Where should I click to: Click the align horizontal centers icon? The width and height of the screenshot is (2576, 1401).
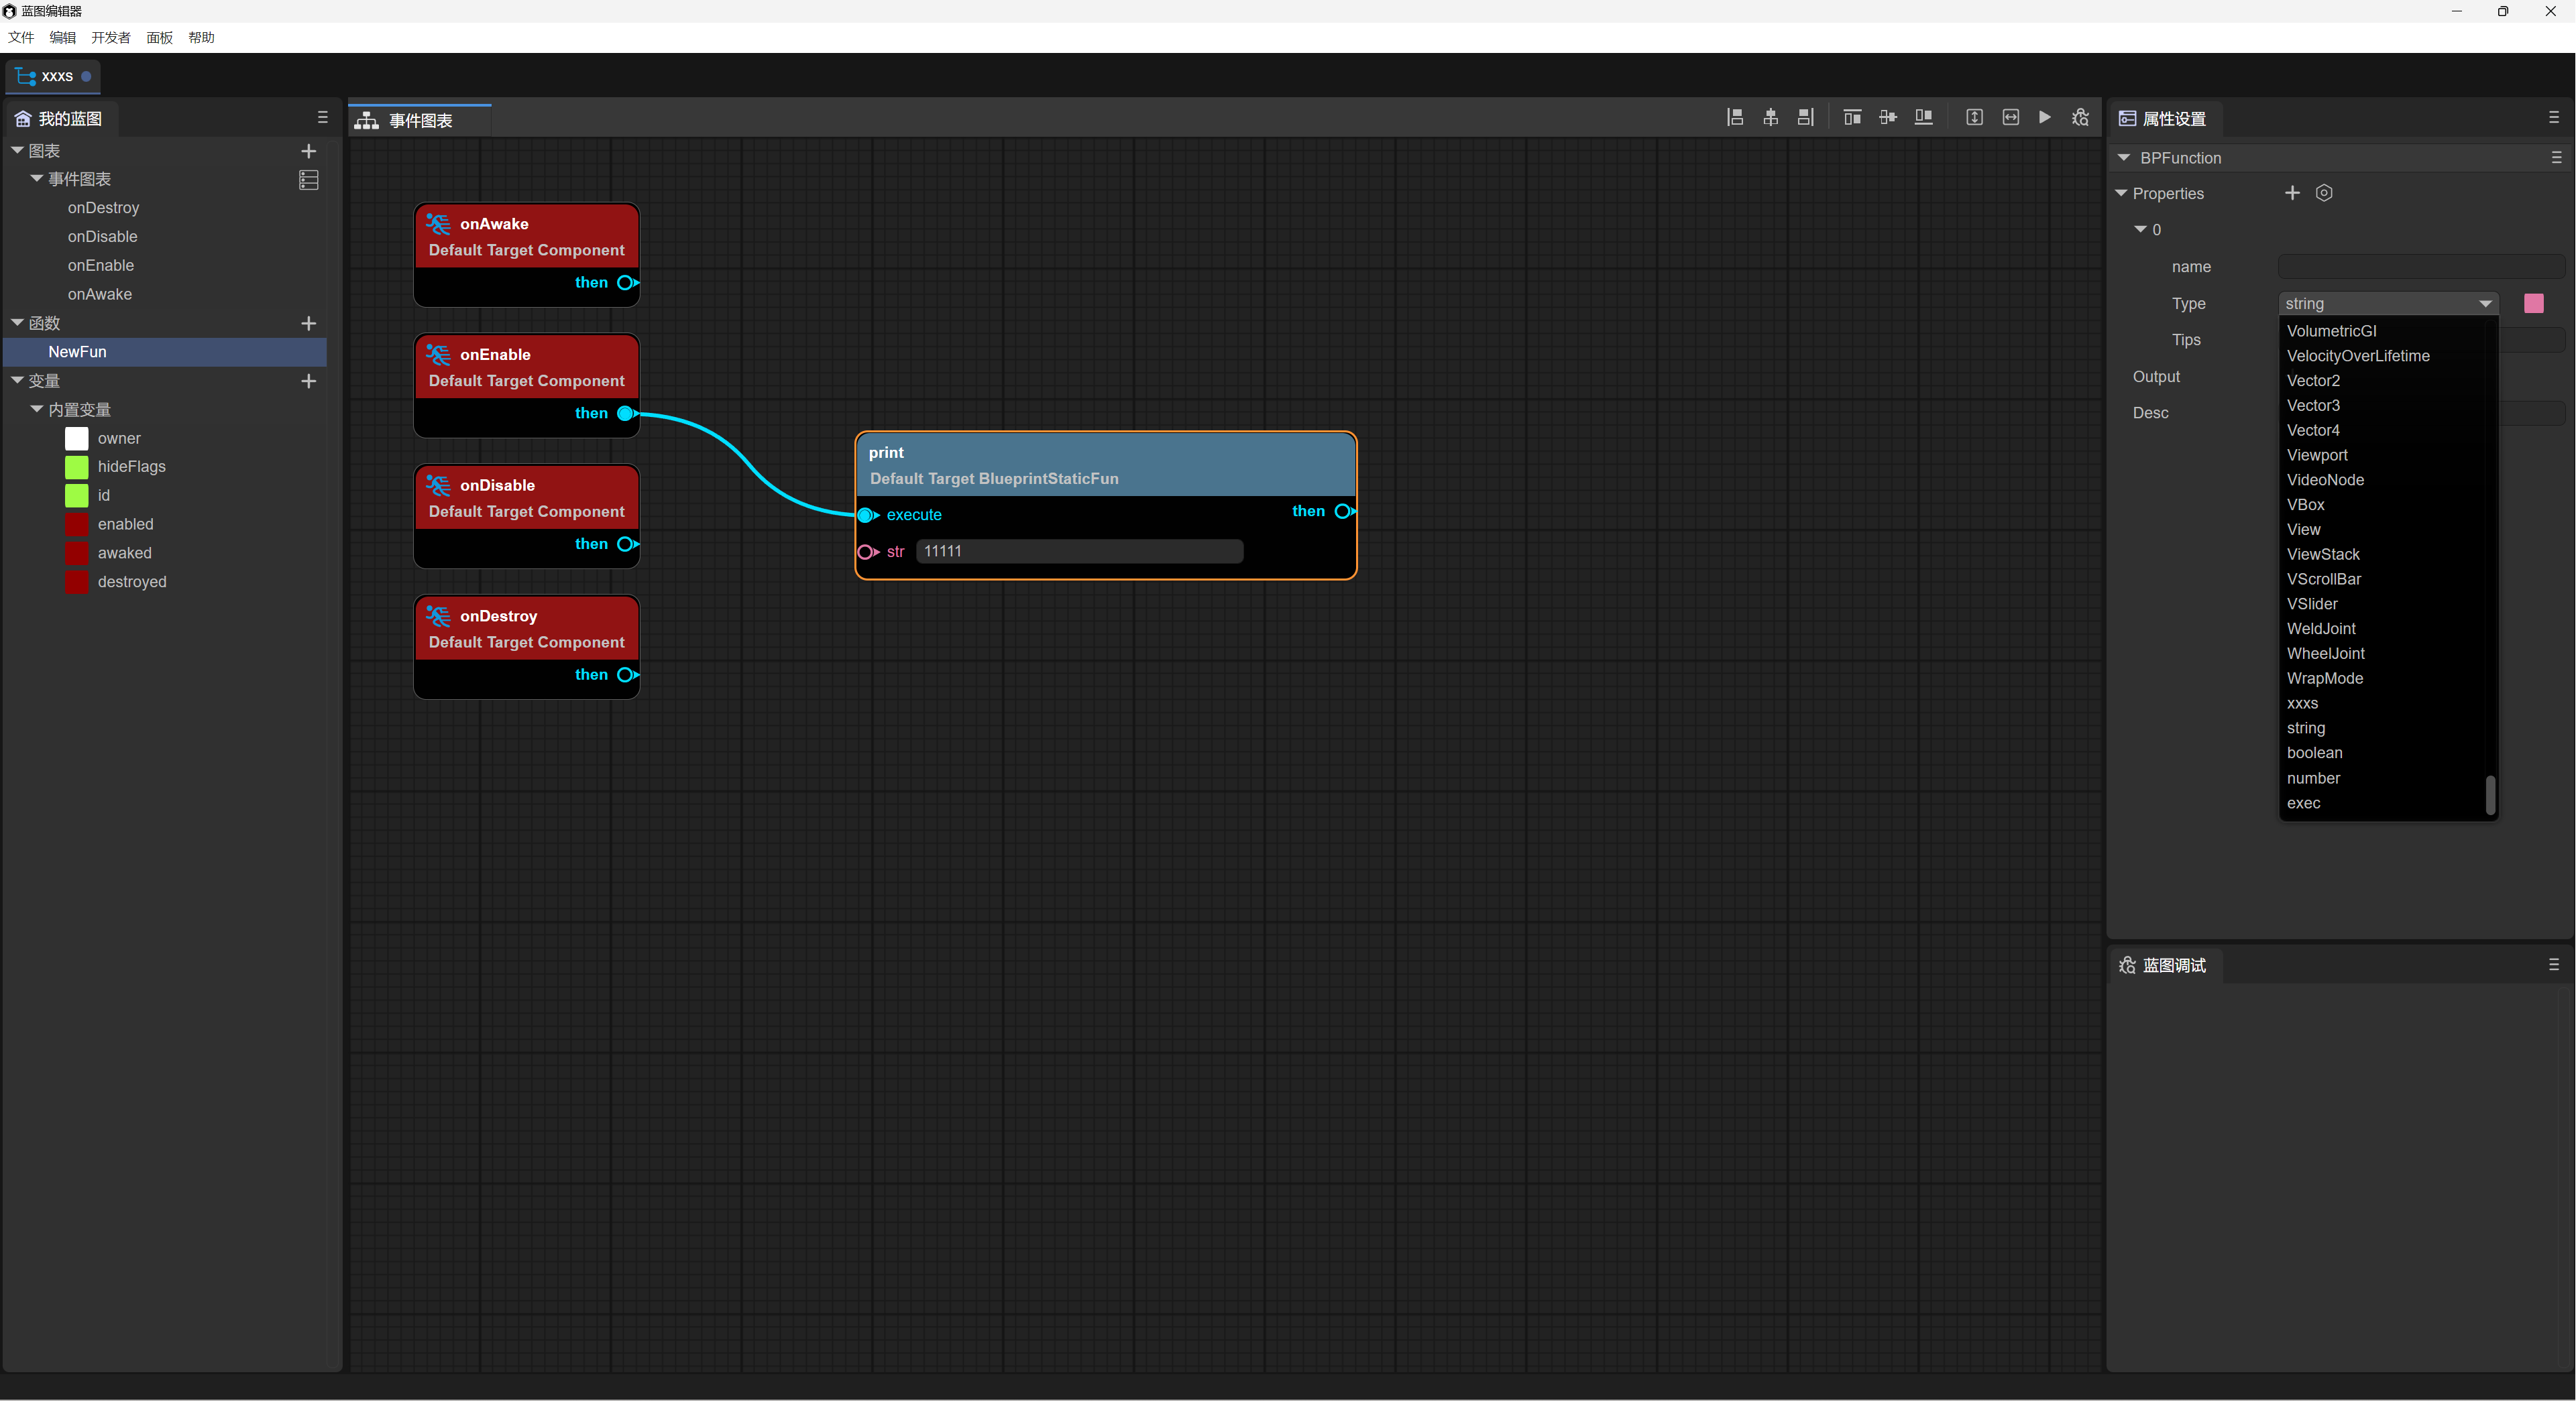1770,118
